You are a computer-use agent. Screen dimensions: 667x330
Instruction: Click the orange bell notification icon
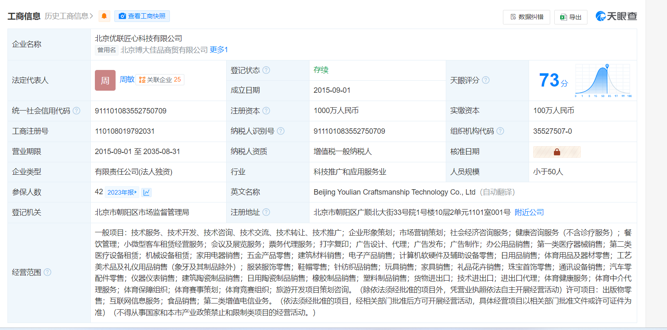(104, 16)
